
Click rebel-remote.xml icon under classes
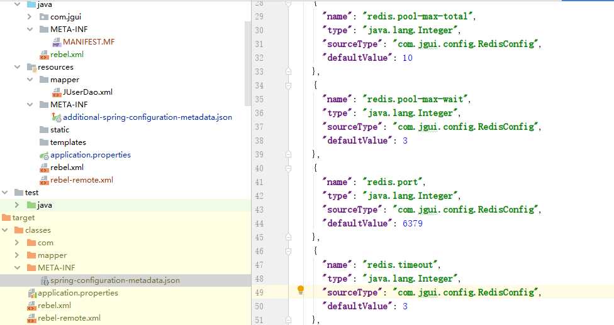(31, 318)
